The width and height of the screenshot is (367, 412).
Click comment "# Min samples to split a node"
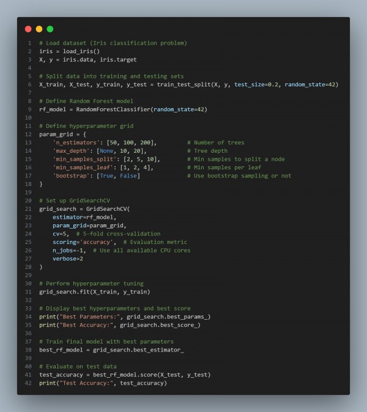(236, 159)
